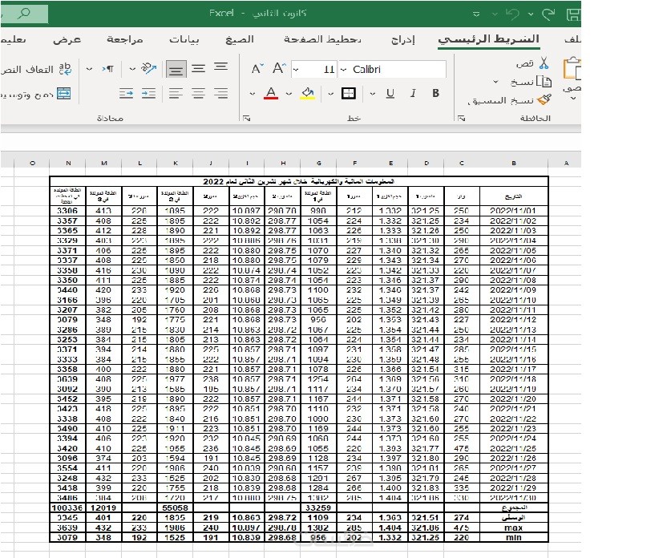Screen dimensions: 667x558
Task: Open the Copy options dropdown arrow
Action: point(495,82)
